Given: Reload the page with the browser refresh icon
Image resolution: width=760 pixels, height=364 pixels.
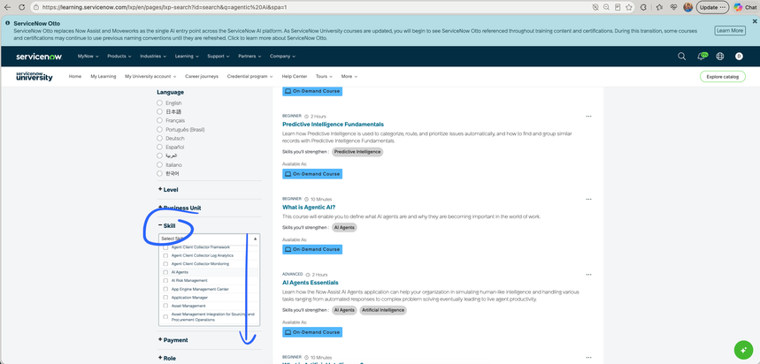Looking at the screenshot, I should [22, 7].
